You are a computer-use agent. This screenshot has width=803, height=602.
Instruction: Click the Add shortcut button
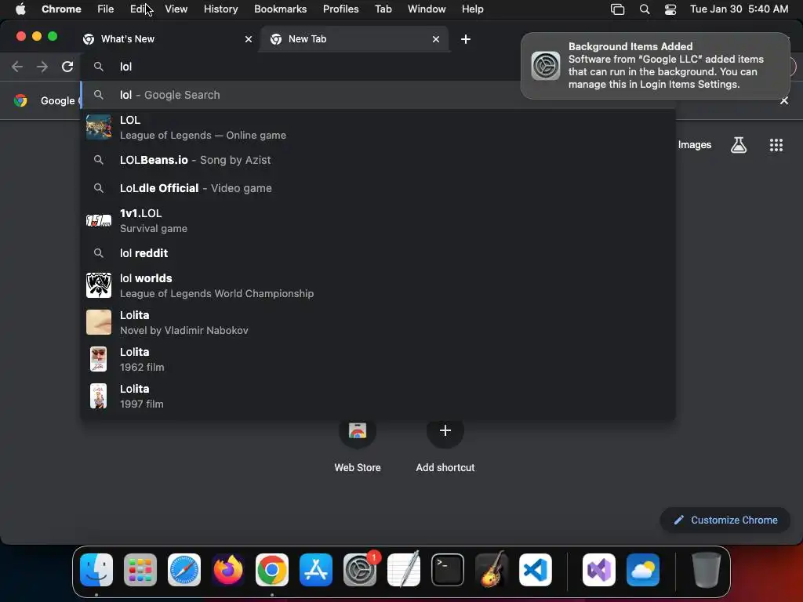pyautogui.click(x=445, y=444)
